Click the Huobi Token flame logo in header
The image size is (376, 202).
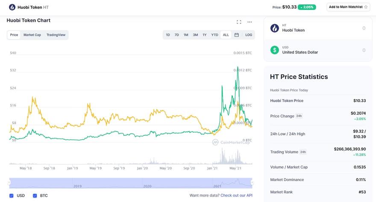12,7
